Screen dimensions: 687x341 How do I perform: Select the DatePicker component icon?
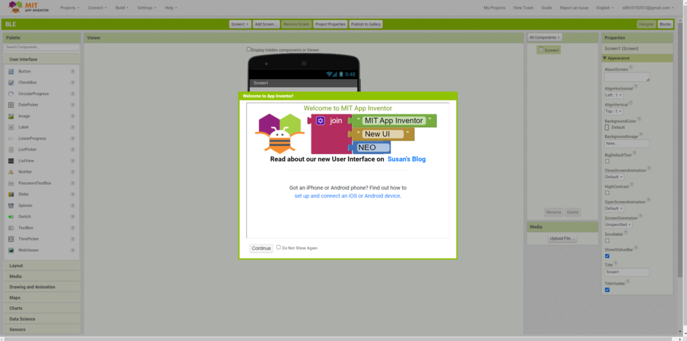11,105
